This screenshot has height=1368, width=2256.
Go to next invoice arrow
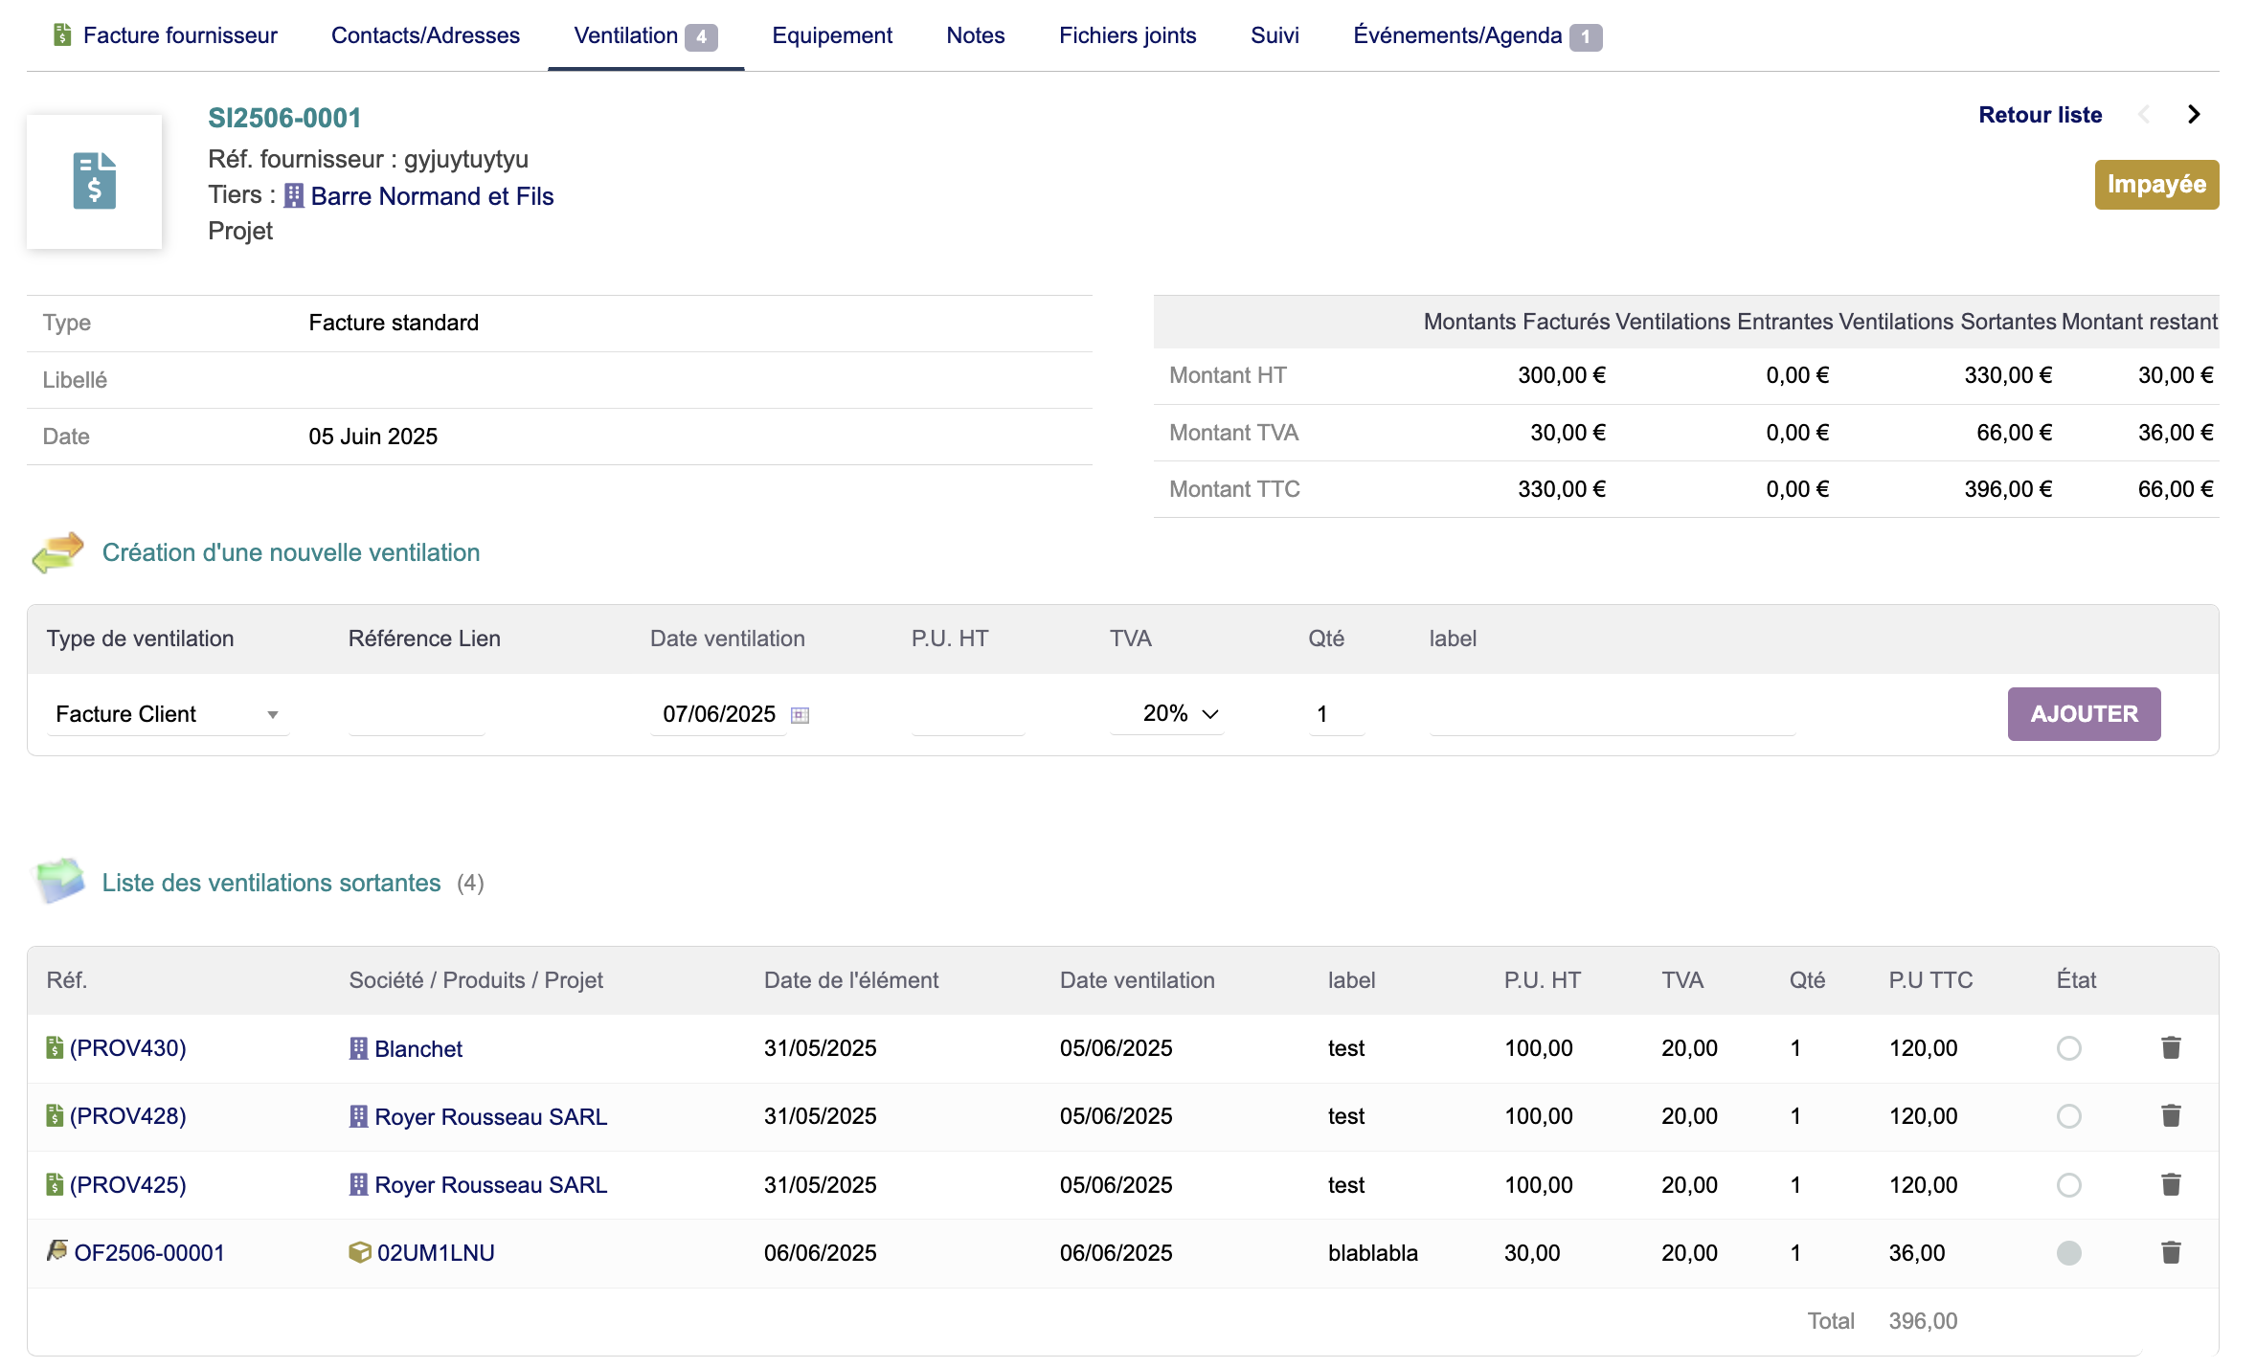[2194, 115]
